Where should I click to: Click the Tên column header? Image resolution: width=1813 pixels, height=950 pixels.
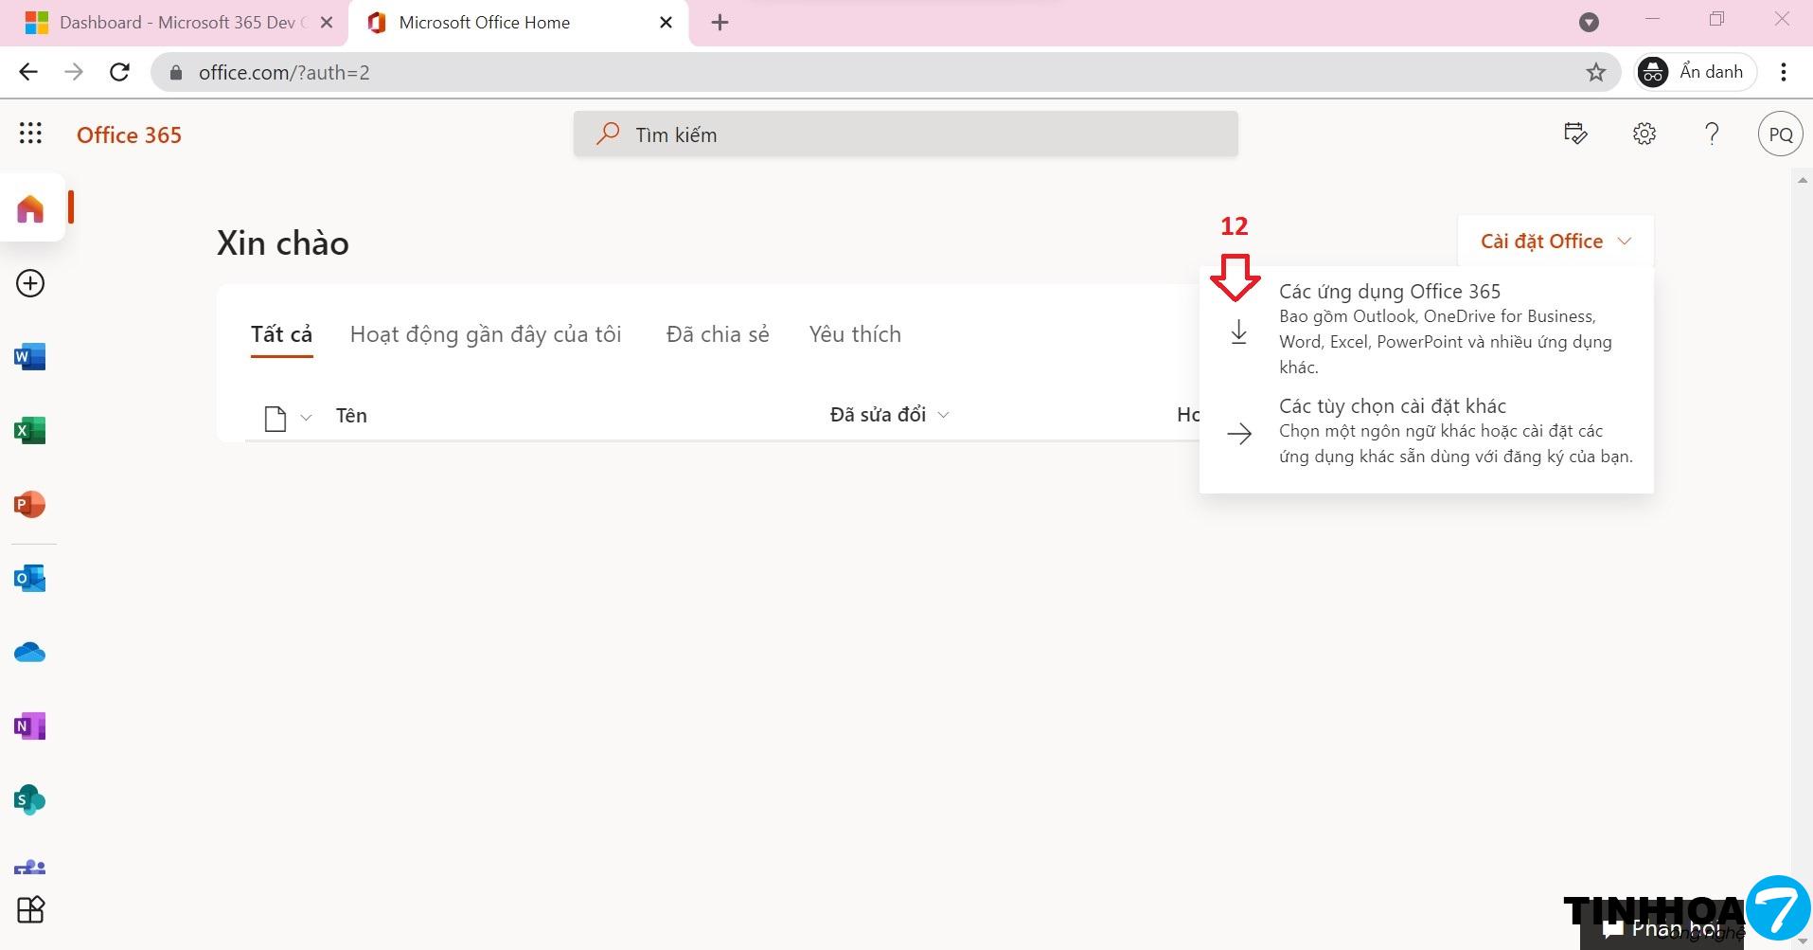[351, 416]
